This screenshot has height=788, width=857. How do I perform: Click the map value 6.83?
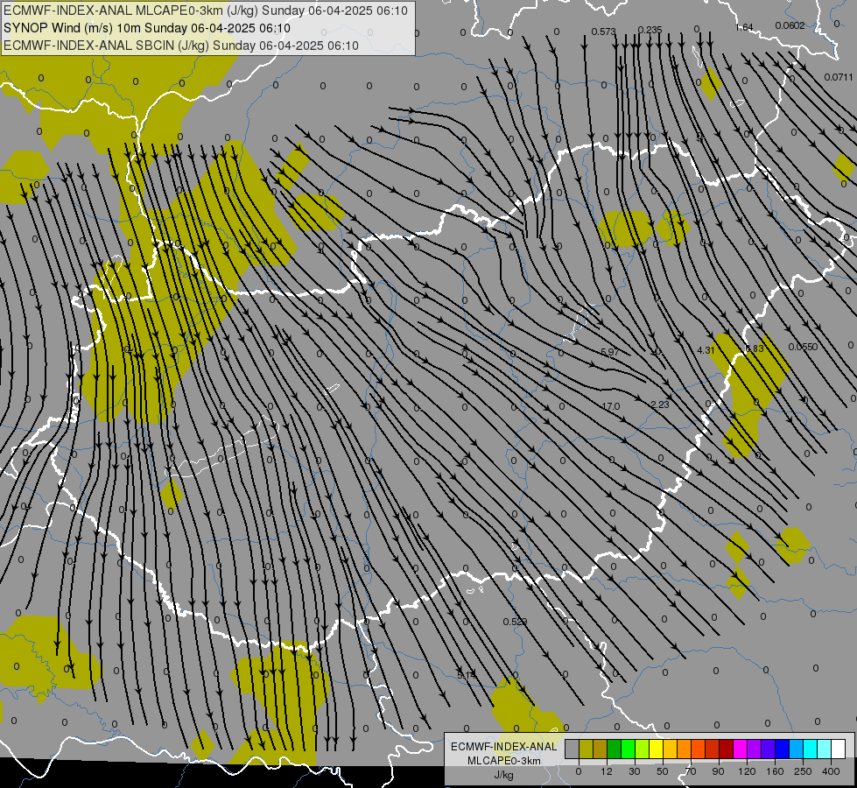tap(755, 348)
